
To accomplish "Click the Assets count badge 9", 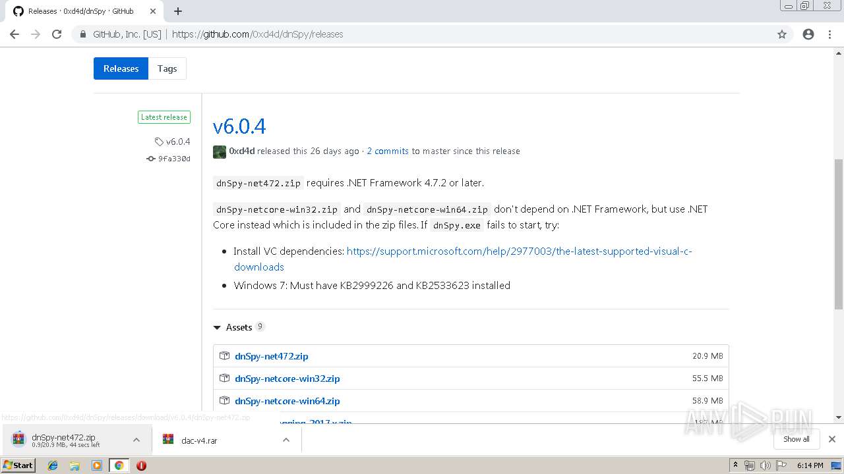I will point(260,327).
